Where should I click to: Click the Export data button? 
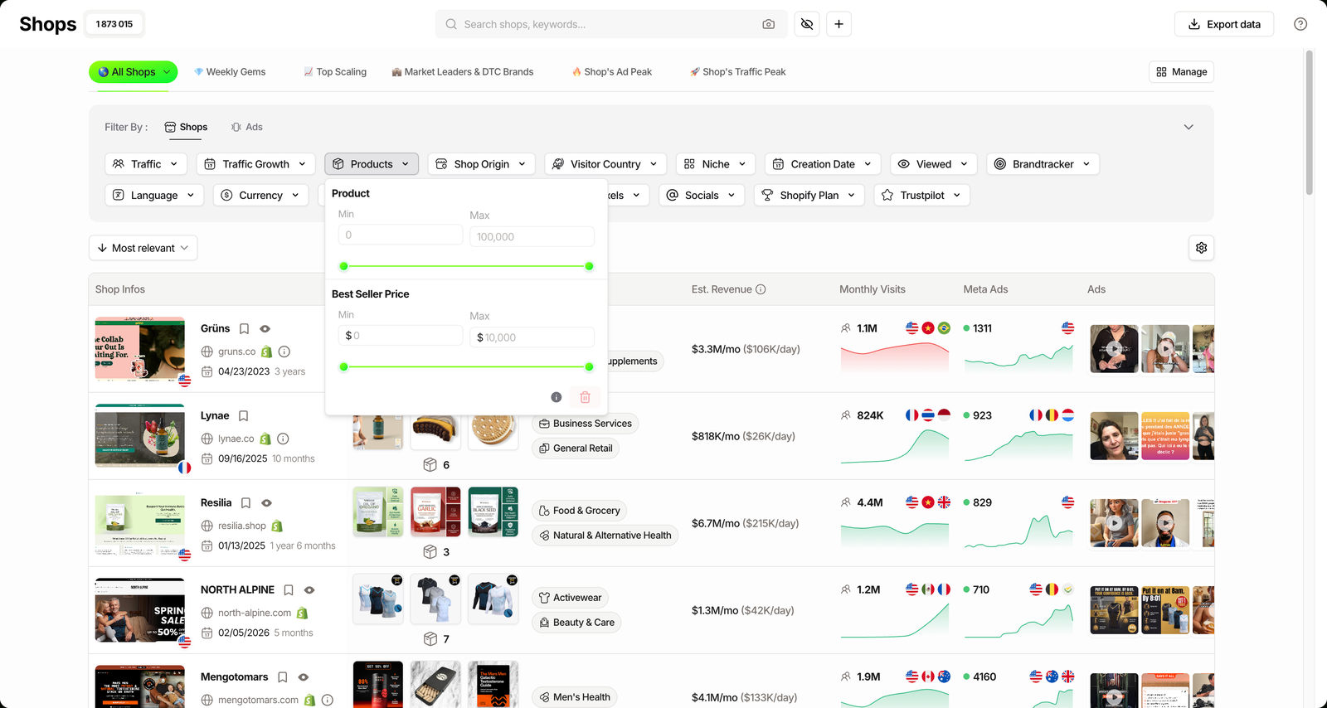click(x=1224, y=24)
